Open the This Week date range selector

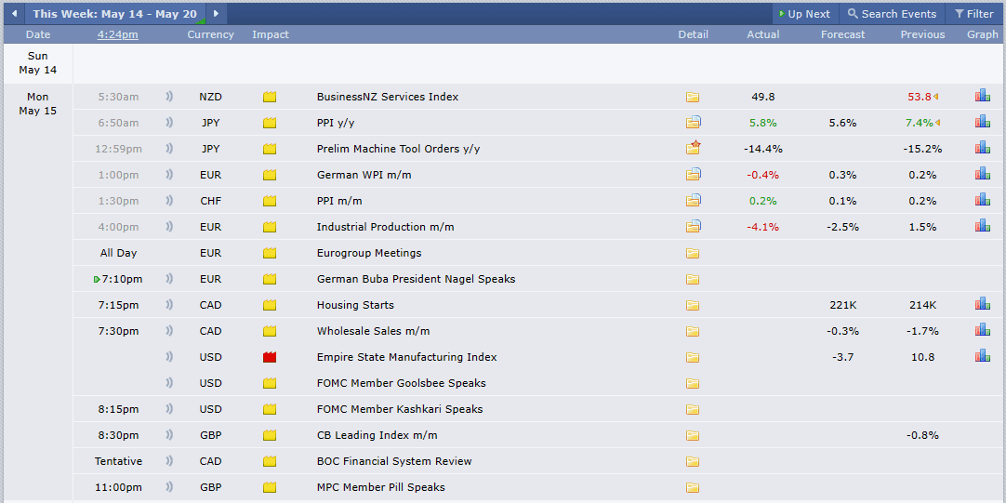115,13
